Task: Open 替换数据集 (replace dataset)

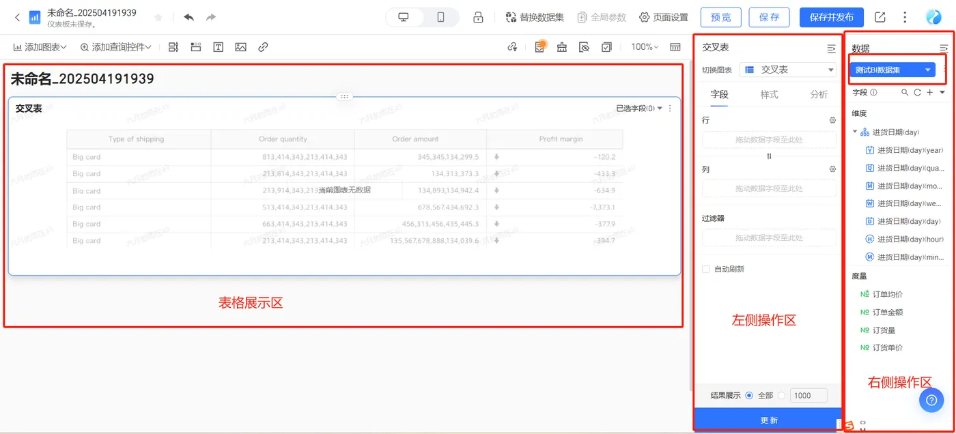Action: pyautogui.click(x=535, y=17)
